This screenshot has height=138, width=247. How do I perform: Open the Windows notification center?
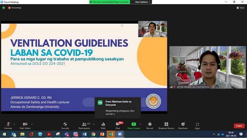[x=241, y=134]
